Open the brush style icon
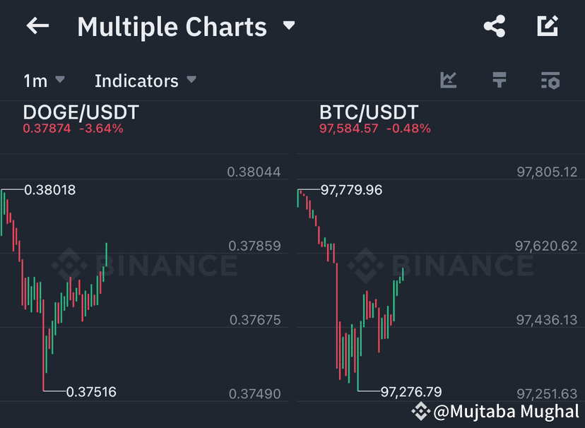585x428 pixels. tap(499, 80)
